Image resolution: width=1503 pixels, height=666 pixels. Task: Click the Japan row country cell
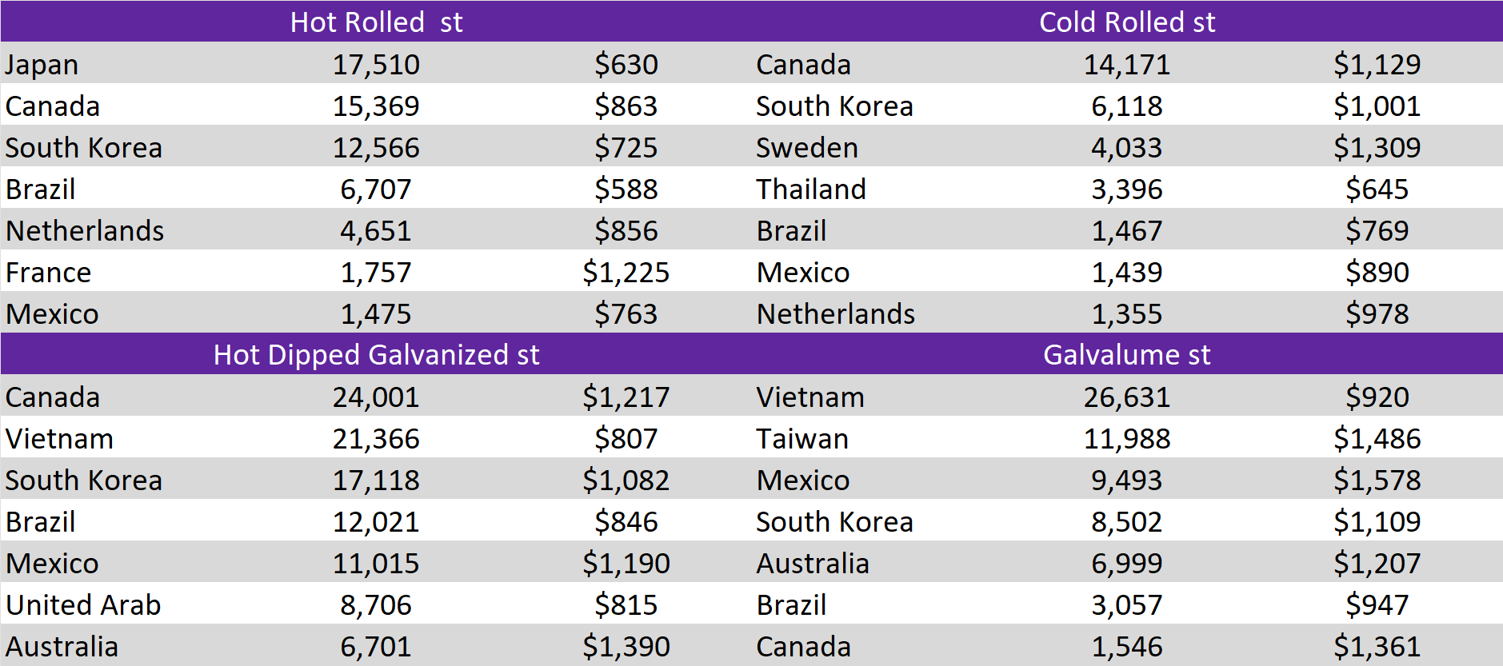42,65
